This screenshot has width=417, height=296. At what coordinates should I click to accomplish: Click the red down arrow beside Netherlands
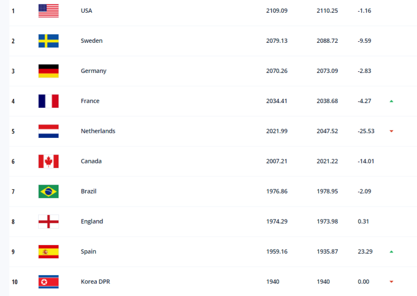[392, 131]
